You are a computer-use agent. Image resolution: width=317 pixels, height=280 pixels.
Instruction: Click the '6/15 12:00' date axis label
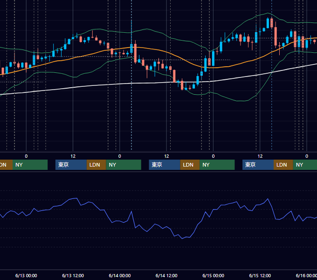coord(260,275)
